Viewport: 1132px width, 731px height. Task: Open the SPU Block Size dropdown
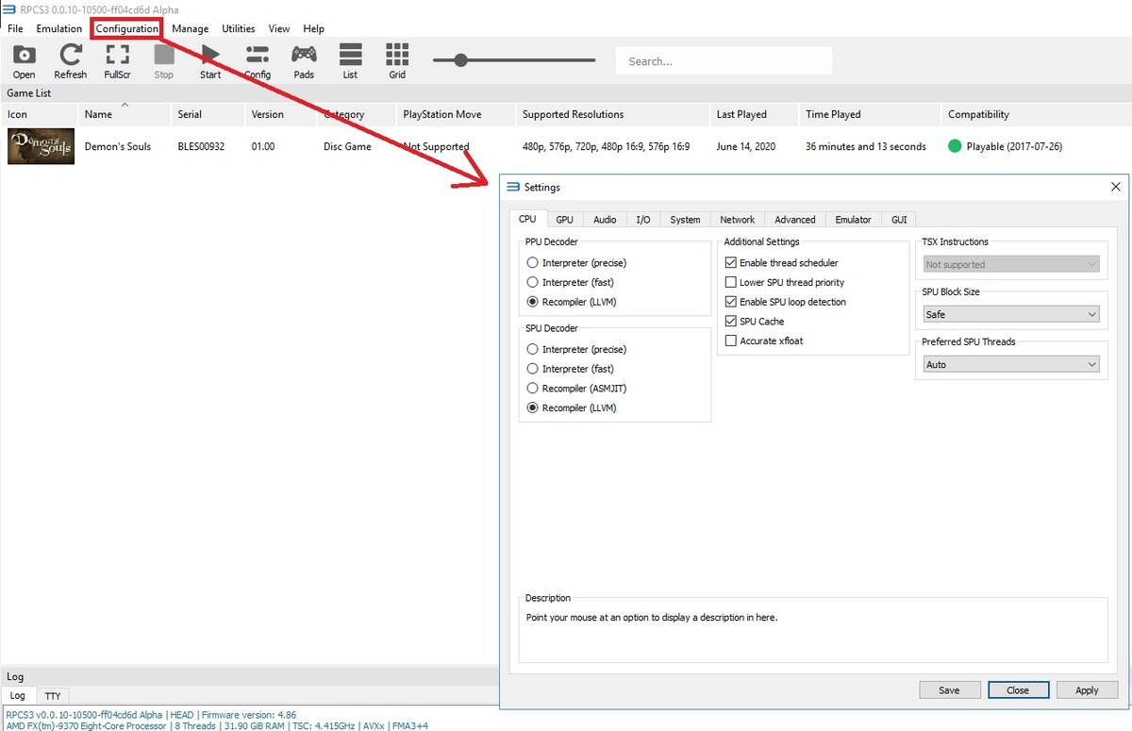(1011, 314)
